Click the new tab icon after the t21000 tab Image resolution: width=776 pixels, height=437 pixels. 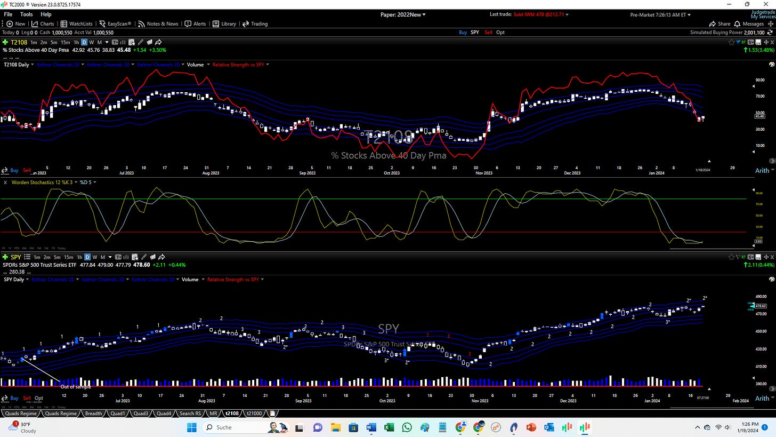(x=272, y=414)
